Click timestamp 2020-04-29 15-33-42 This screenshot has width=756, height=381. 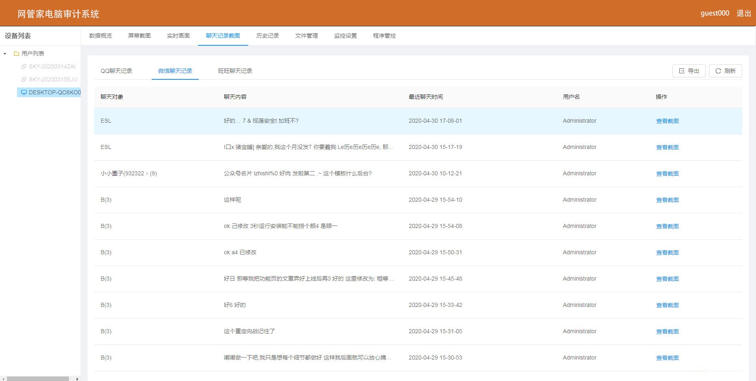435,305
